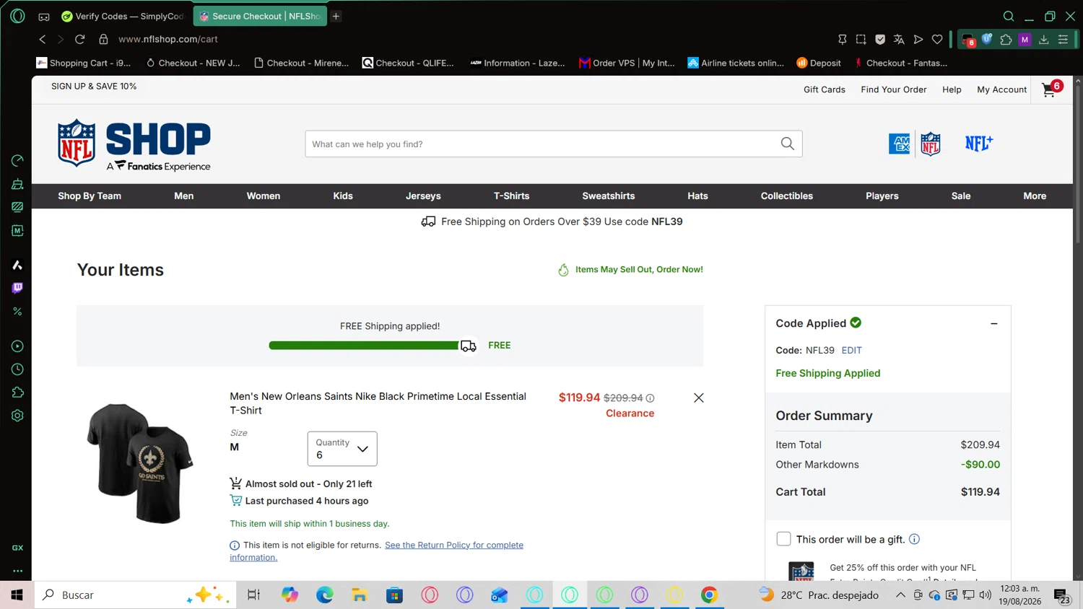Image resolution: width=1083 pixels, height=609 pixels.
Task: Open the Downloads icon in browser toolbar
Action: 1044,40
